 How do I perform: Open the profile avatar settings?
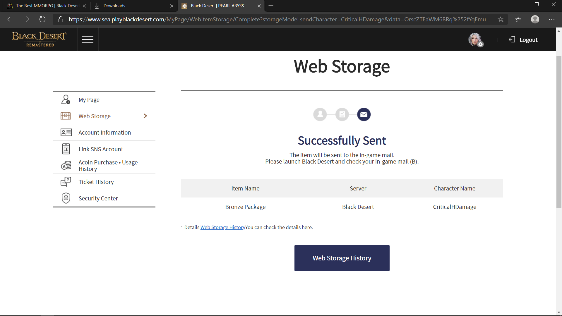[x=475, y=39]
